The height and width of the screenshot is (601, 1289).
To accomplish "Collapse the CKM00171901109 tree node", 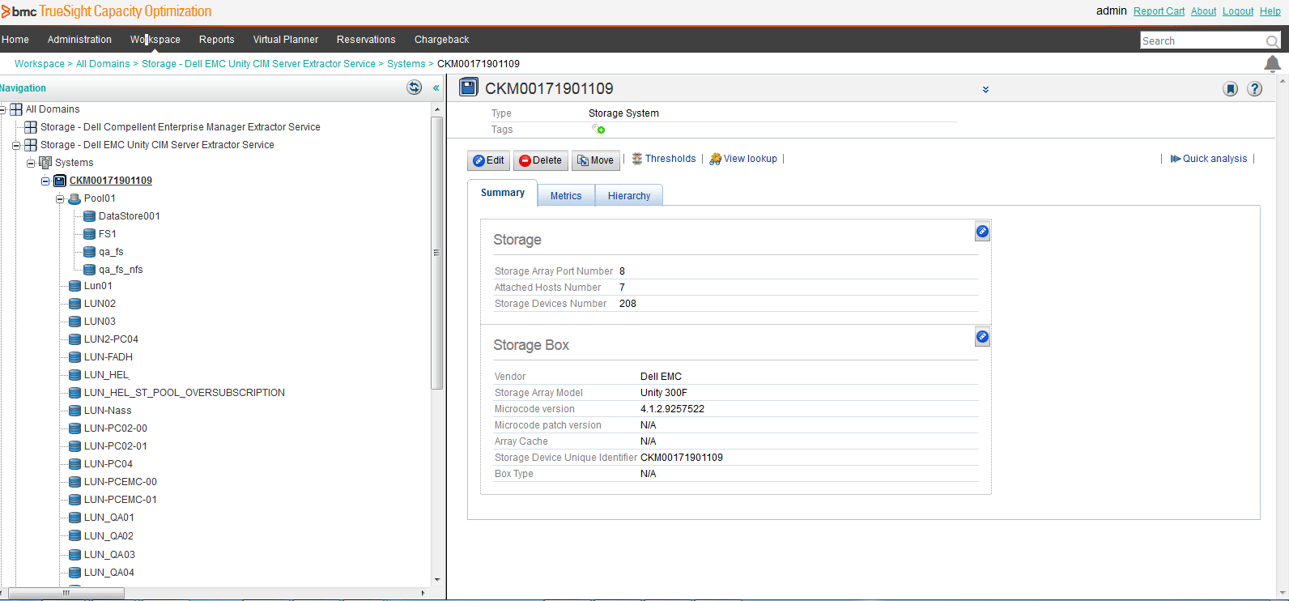I will [45, 181].
